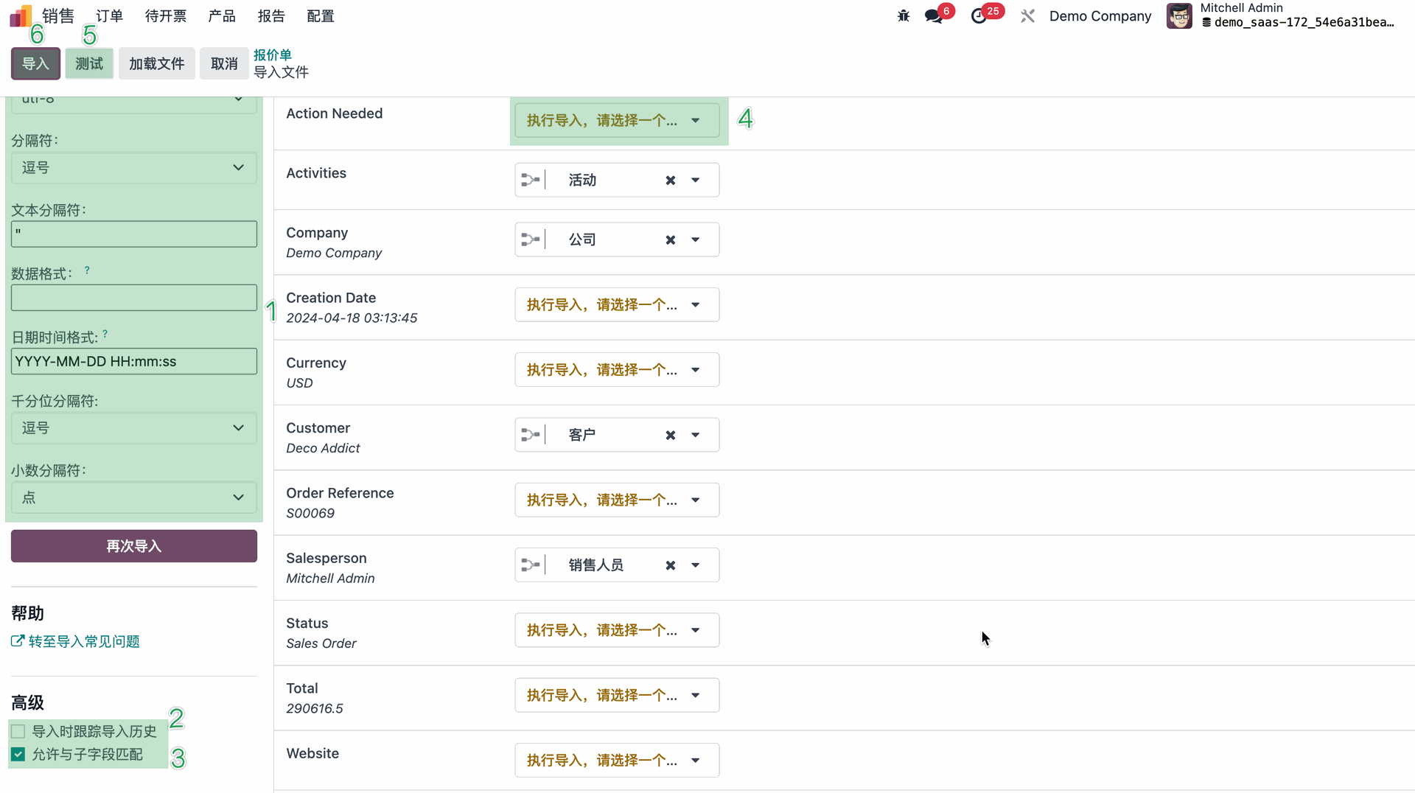
Task: Uncheck 允许与子字段匹配 checkbox
Action: [18, 754]
